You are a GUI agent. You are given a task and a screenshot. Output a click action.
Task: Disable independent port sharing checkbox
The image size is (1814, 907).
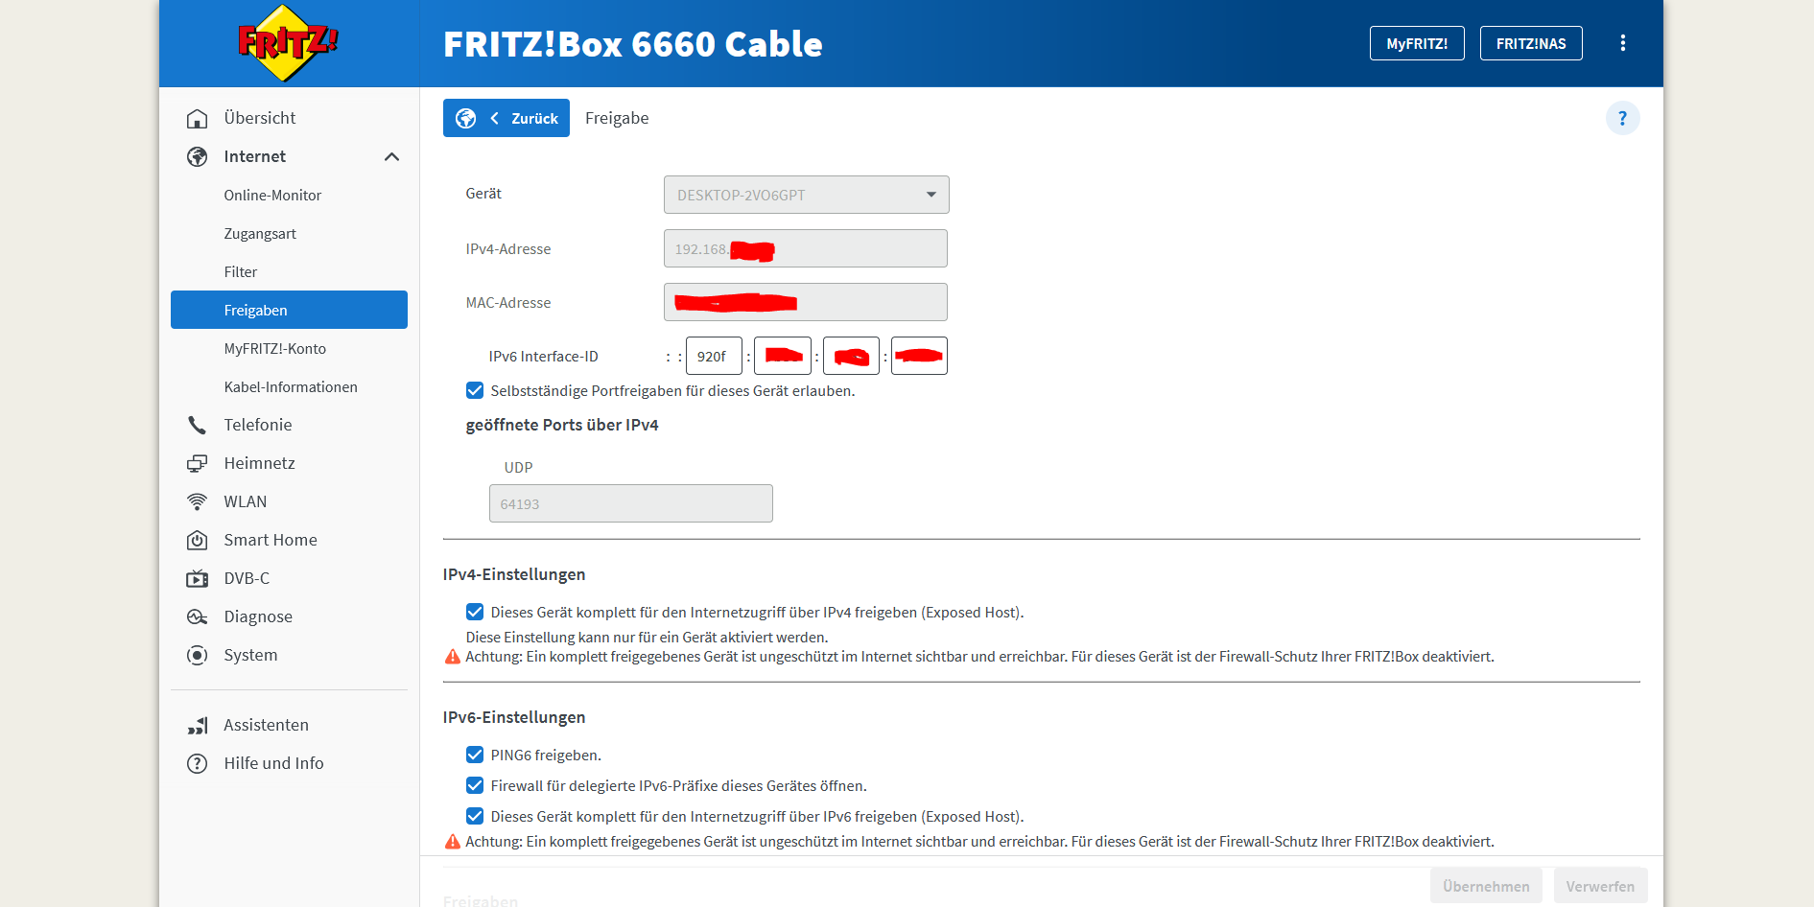(x=475, y=390)
